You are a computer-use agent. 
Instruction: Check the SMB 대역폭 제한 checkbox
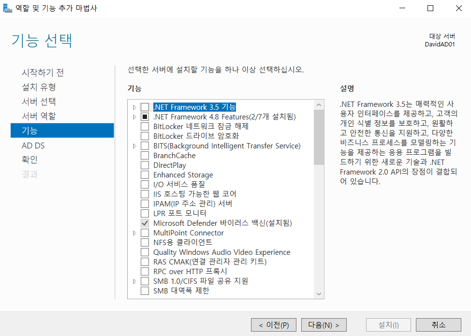click(x=145, y=291)
